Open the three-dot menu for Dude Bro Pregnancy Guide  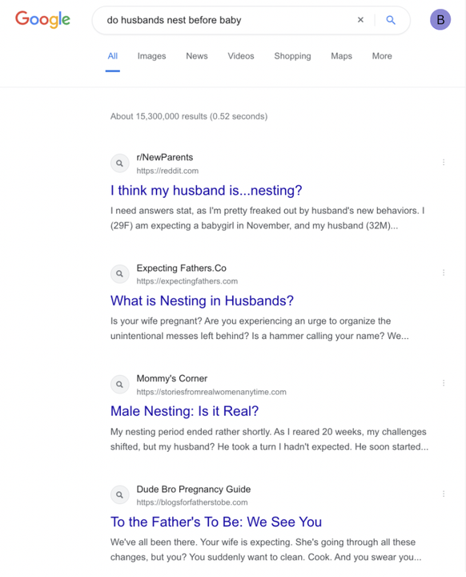444,494
